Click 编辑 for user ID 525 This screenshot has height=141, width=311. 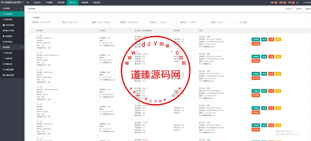[264, 39]
